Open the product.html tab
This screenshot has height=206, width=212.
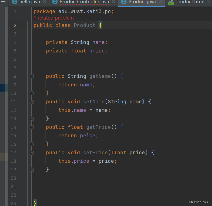190,2
